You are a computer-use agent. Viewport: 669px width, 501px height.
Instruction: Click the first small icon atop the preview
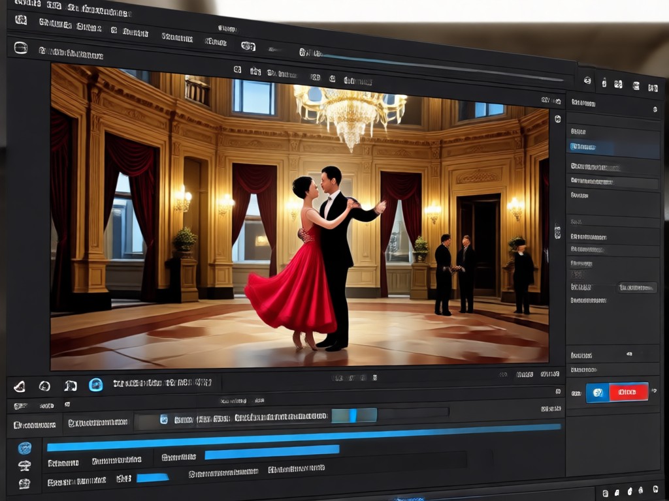pyautogui.click(x=238, y=69)
